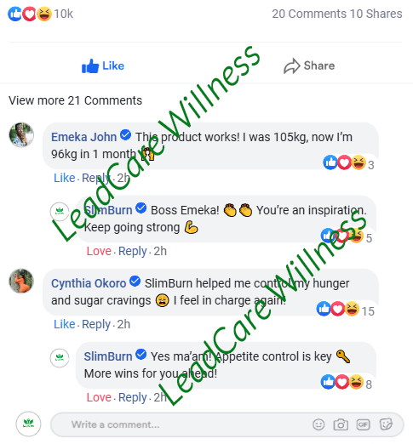413x444 pixels.
Task: View reactions on Emeka John's comment
Action: click(x=348, y=163)
